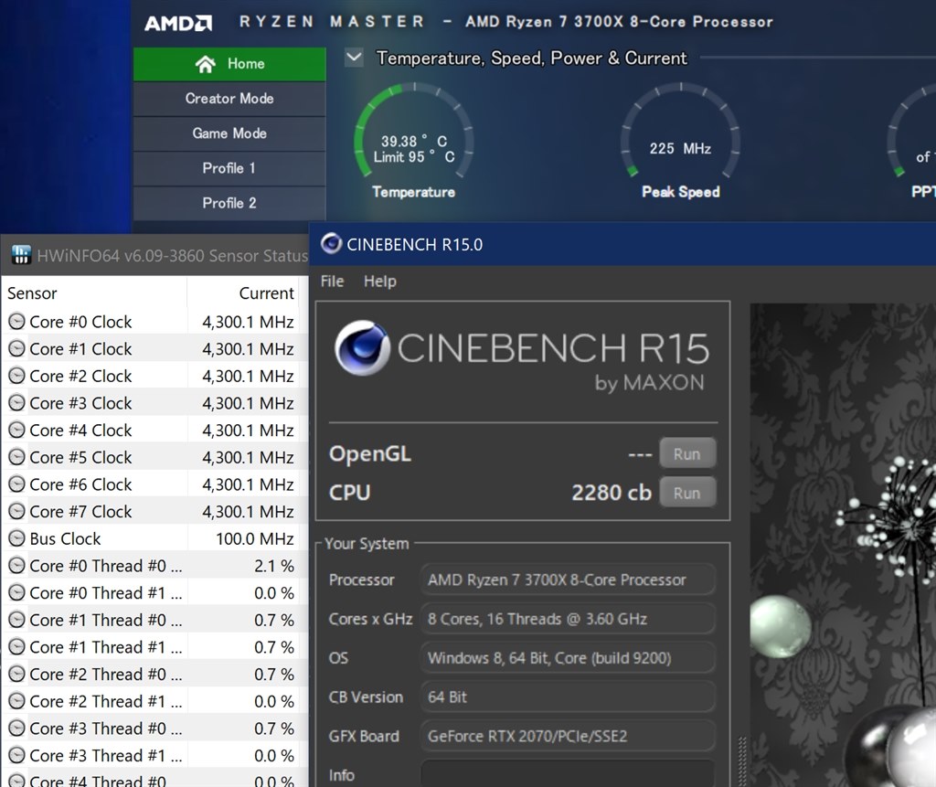Open the Help menu in Cinebench
936x787 pixels.
(x=379, y=282)
